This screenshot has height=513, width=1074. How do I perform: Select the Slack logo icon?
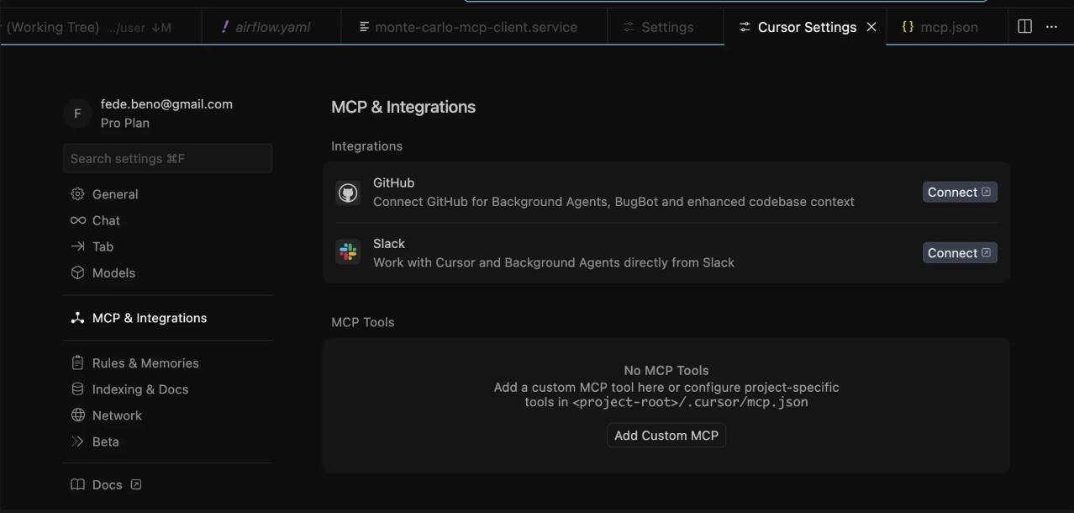point(348,252)
